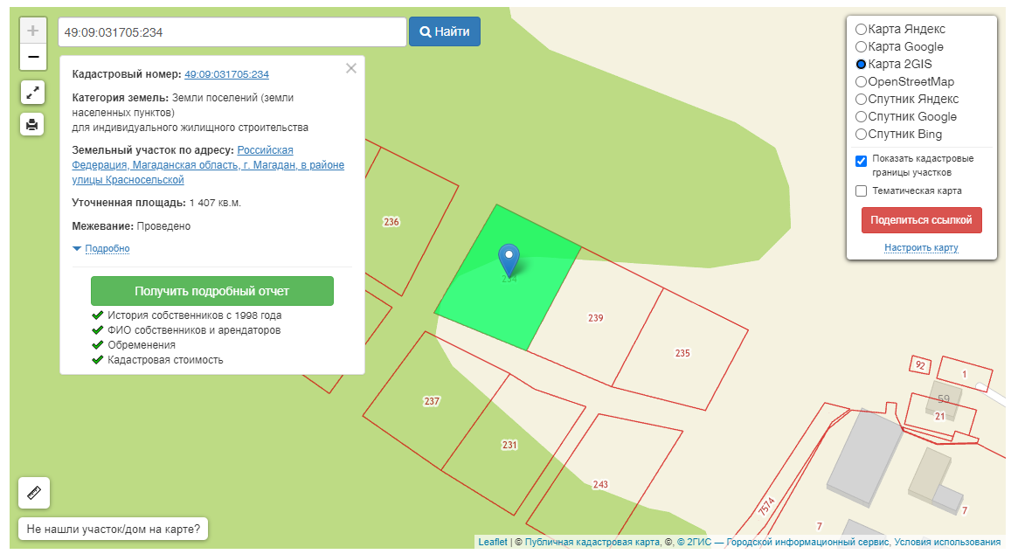Click the zoom out minus button
This screenshot has height=554, width=1011.
(33, 57)
